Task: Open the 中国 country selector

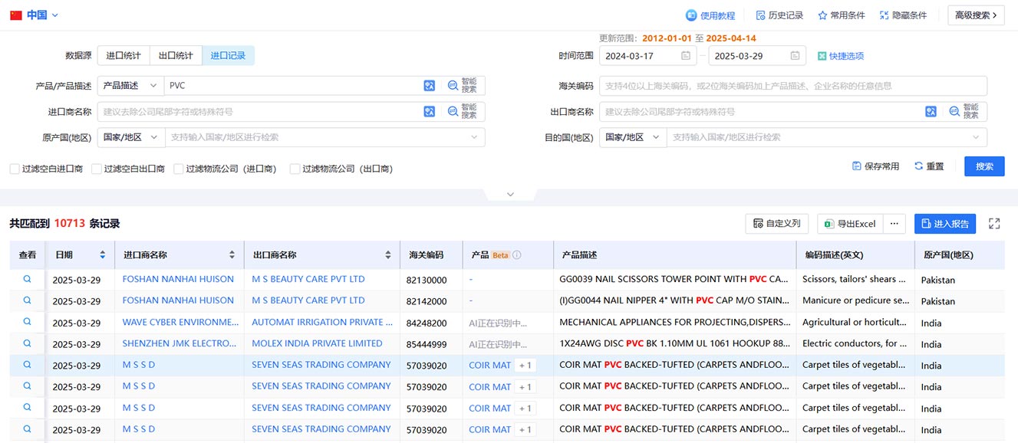Action: pos(35,15)
